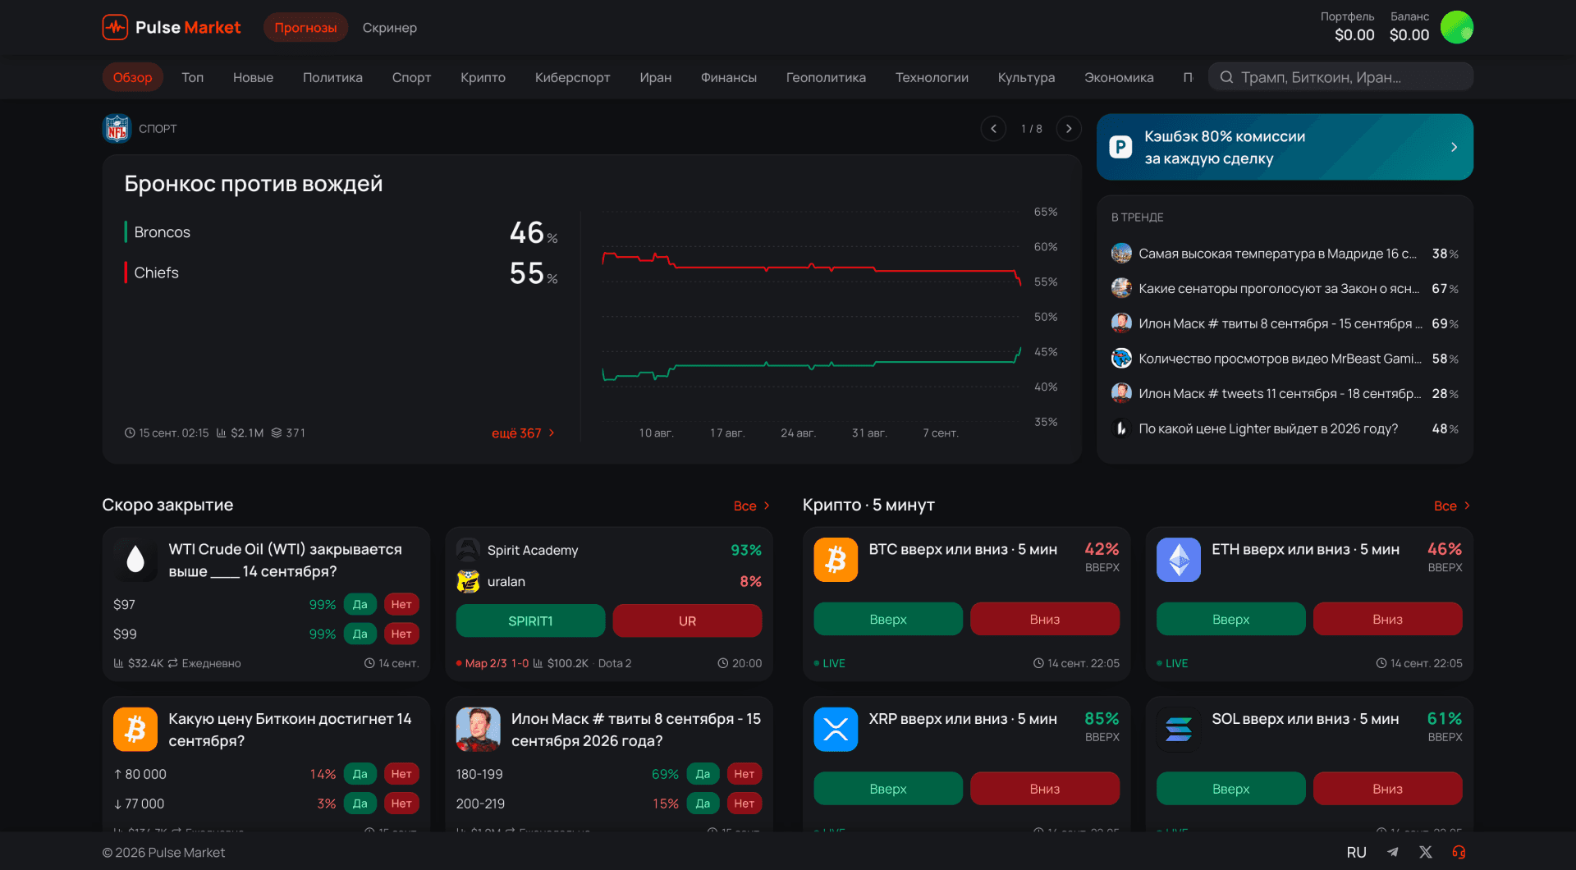Expand 'ещё 367' more outcomes link

[x=524, y=433]
